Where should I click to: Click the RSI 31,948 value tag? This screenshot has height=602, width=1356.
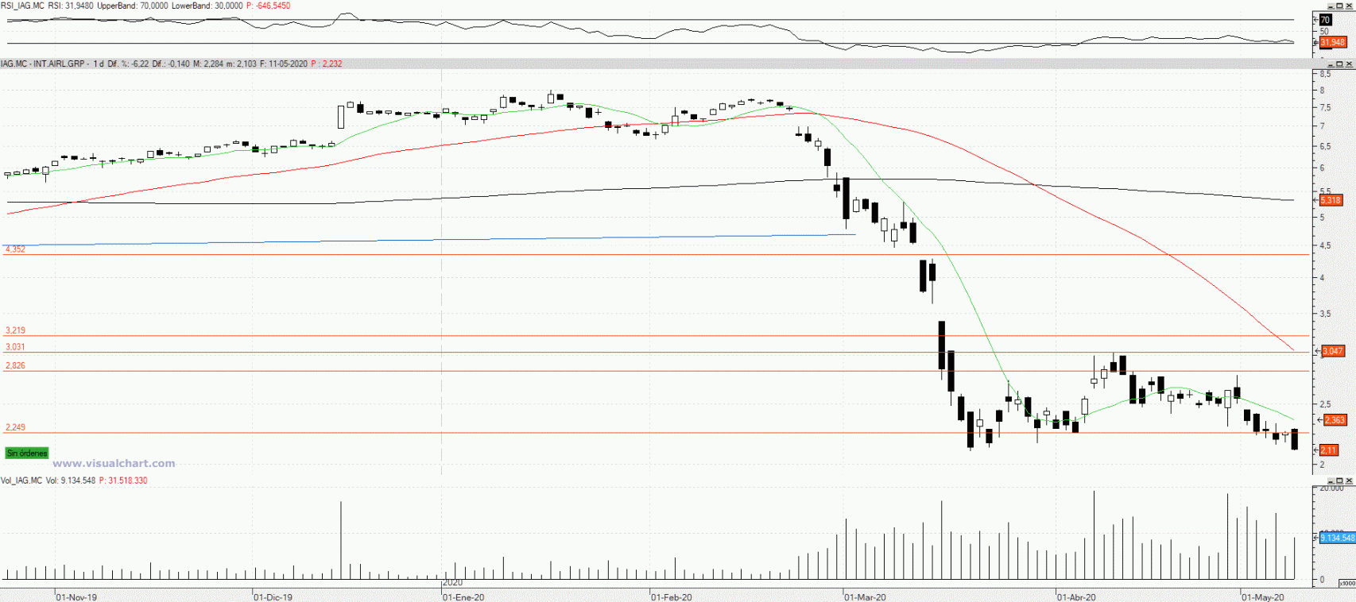1333,42
